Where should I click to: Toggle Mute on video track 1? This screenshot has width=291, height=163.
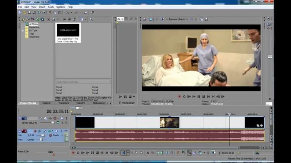[62, 118]
